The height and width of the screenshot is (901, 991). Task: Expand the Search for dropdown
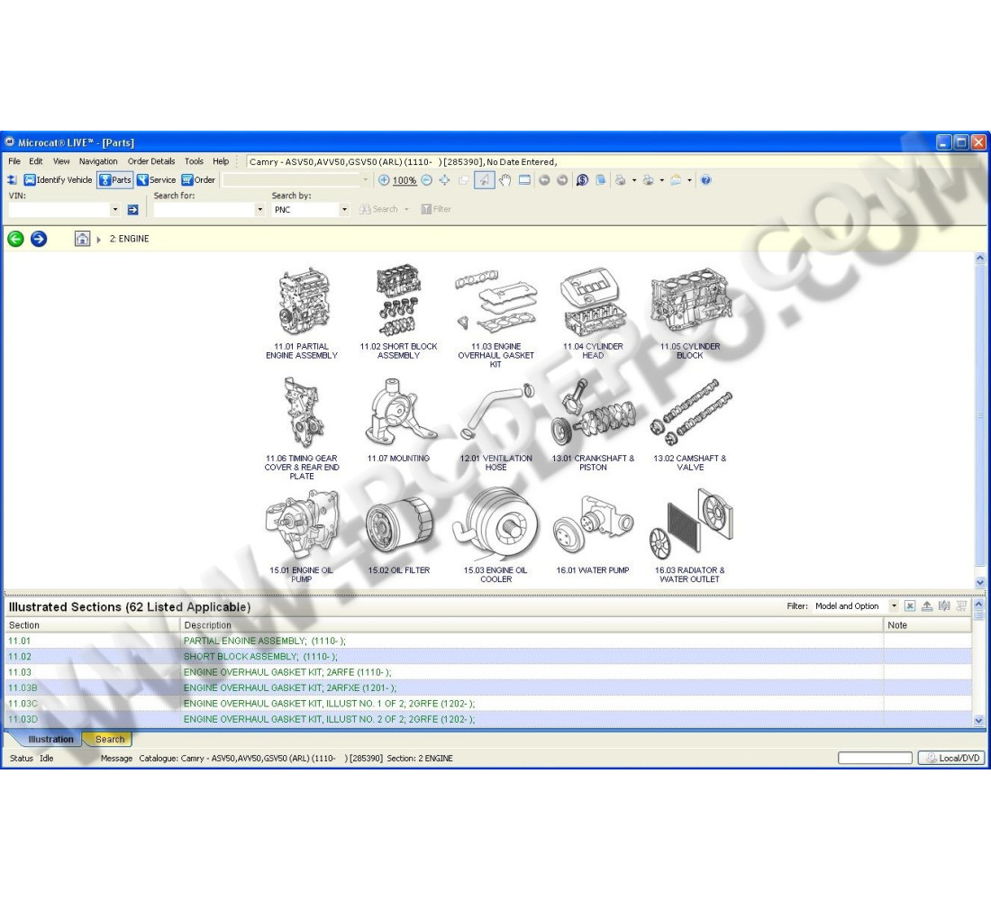coord(259,209)
